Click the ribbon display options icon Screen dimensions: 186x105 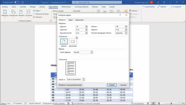coord(164,2)
